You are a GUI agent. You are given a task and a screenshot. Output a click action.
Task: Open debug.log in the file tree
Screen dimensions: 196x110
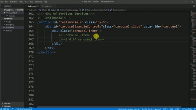coord(9,25)
